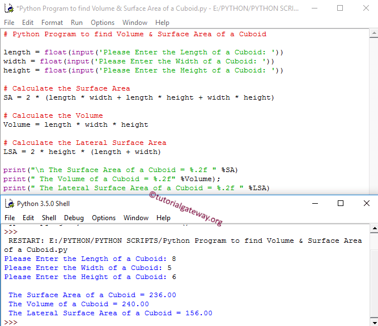The image size is (378, 326).
Task: Open the editor window Help menu
Action: pyautogui.click(x=162, y=23)
